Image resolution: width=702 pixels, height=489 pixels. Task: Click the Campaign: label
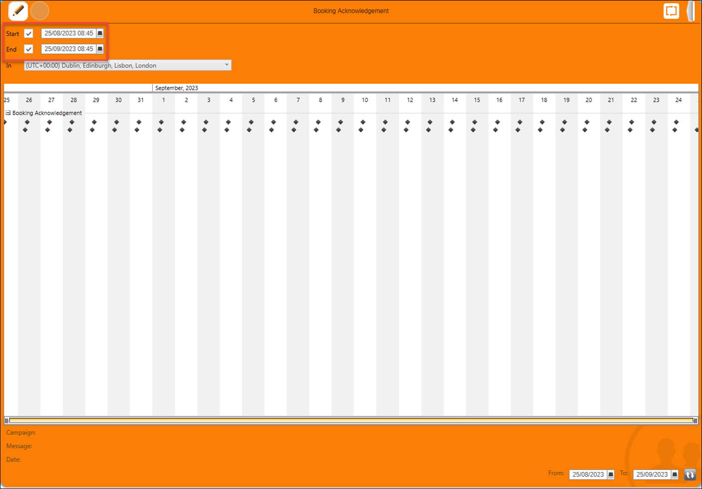21,433
